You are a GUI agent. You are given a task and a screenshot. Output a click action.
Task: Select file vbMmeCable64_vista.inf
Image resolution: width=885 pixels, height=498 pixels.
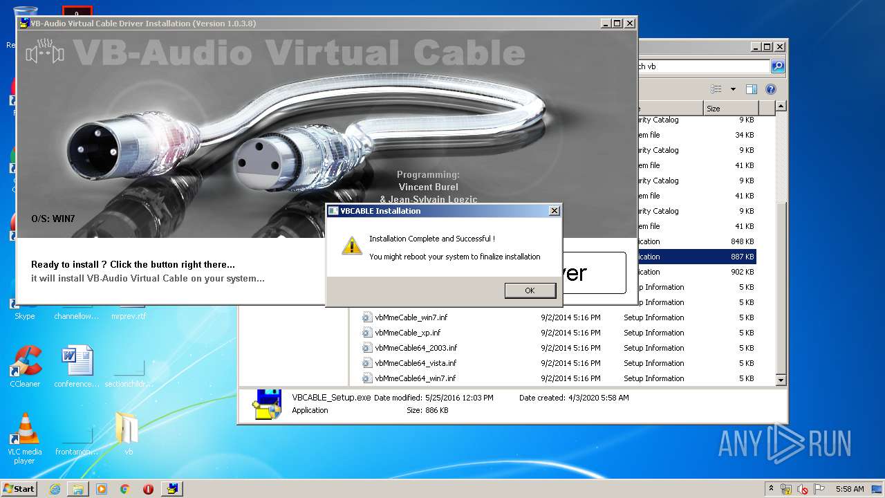coord(416,363)
